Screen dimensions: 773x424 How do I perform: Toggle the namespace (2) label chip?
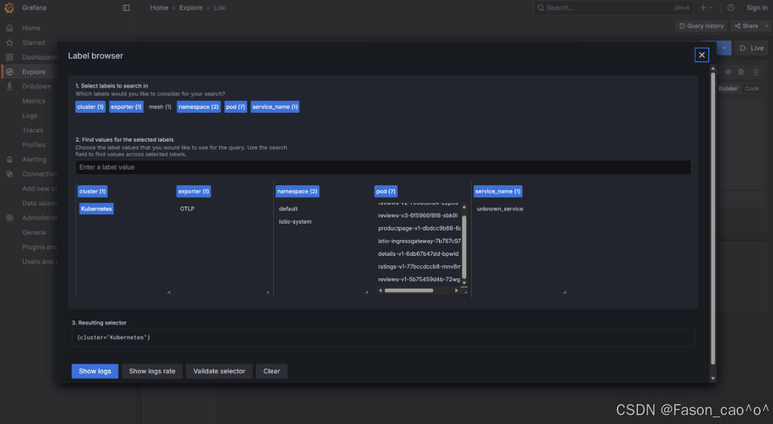[199, 107]
